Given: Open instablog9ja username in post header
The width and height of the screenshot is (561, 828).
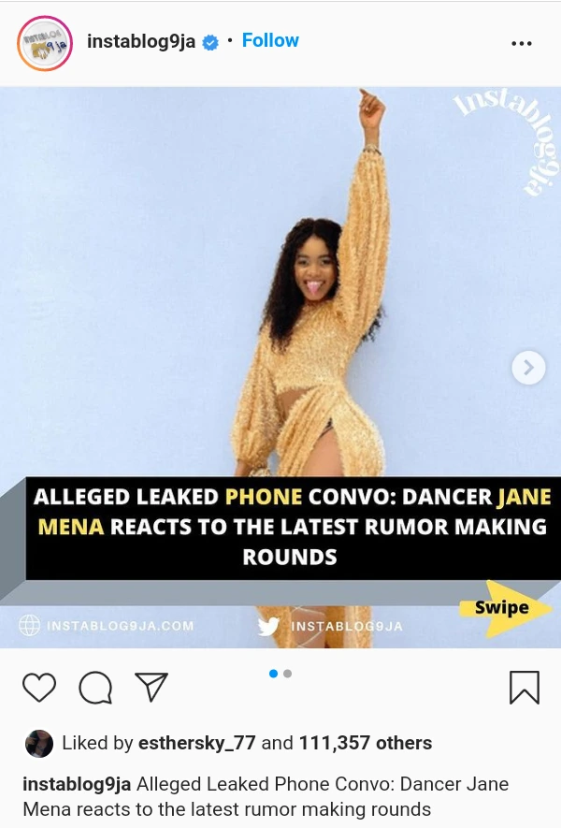Looking at the screenshot, I should tap(141, 41).
